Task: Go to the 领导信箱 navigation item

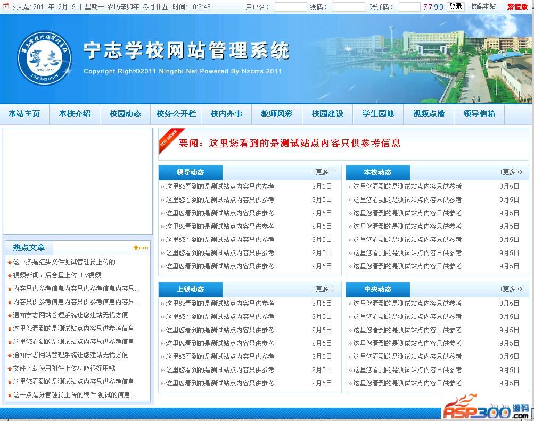Action: click(x=479, y=114)
